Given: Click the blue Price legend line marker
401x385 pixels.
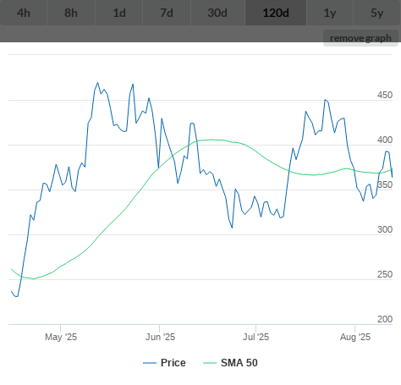Looking at the screenshot, I should pyautogui.click(x=150, y=363).
